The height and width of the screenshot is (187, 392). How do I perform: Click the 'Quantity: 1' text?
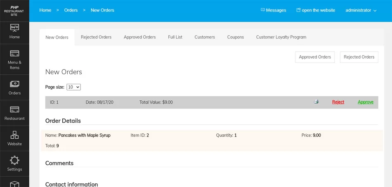pos(226,135)
